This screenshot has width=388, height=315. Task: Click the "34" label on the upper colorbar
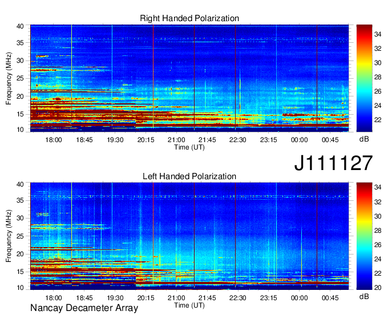point(378,34)
